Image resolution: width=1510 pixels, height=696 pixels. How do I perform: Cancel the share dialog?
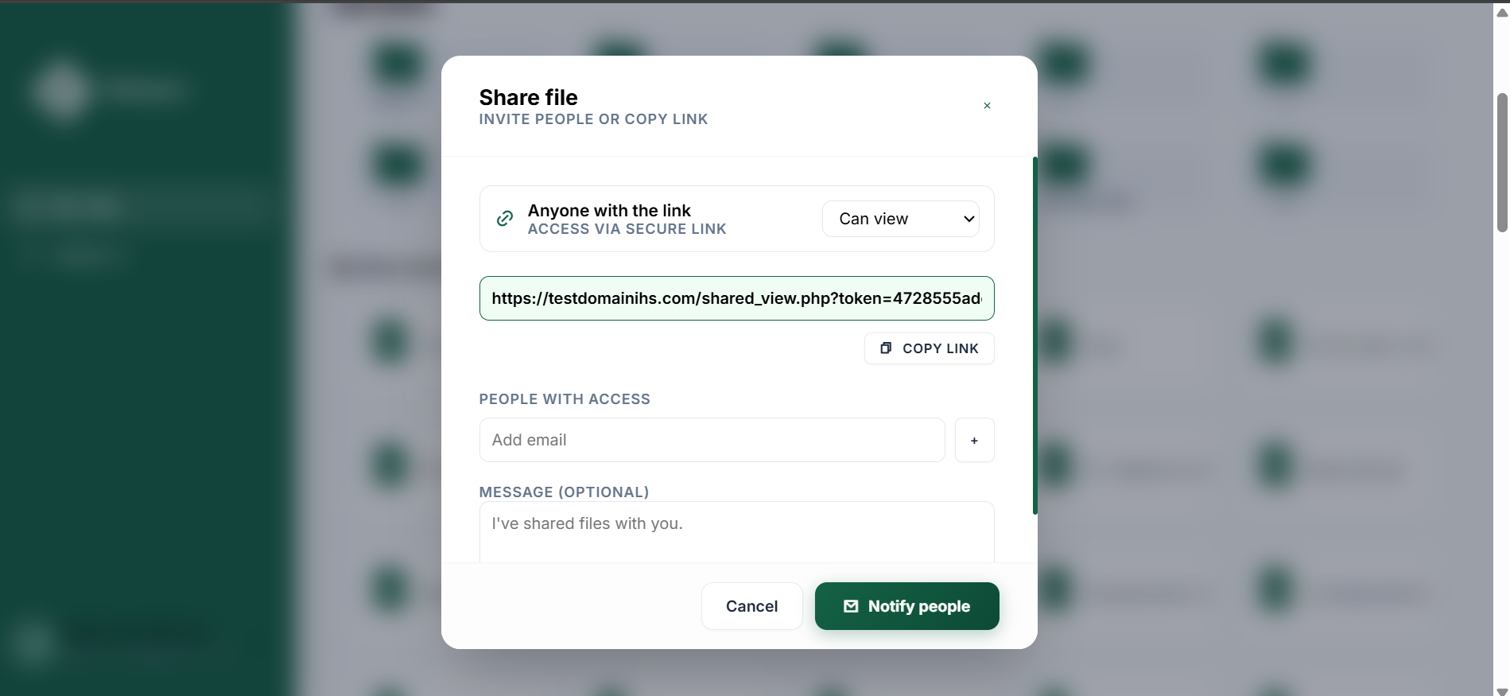tap(751, 606)
